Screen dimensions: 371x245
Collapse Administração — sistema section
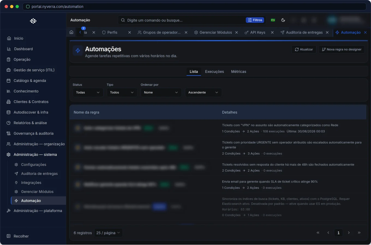[x=35, y=155]
